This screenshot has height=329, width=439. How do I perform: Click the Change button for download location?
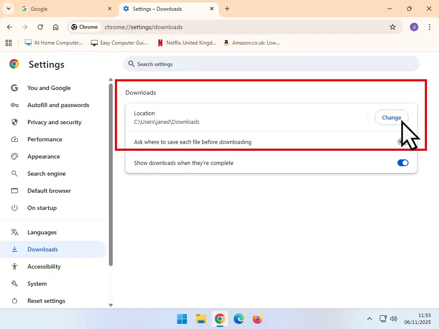tap(391, 117)
